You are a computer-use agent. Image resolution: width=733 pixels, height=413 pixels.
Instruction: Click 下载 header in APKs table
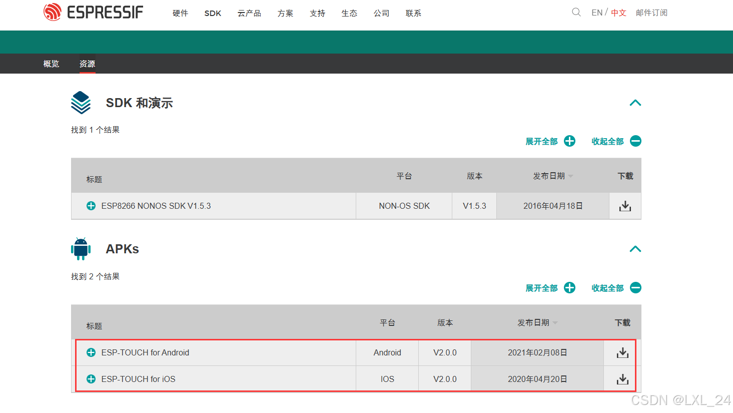coord(622,323)
